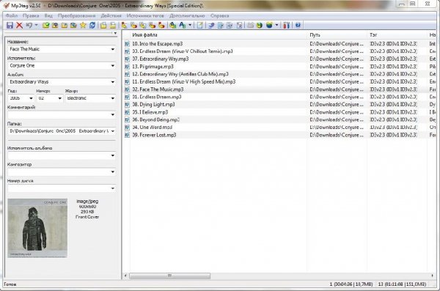This screenshot has height=291, width=440.
Task: Open the Правка menu
Action: 31,15
